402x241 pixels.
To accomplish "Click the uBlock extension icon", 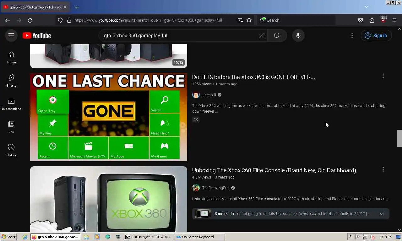I will coord(383,19).
